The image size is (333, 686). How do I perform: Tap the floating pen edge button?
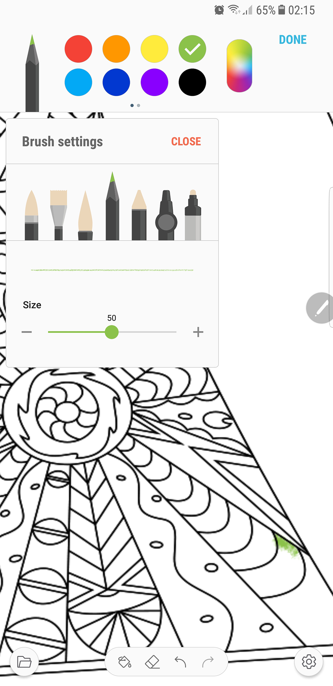click(x=320, y=308)
